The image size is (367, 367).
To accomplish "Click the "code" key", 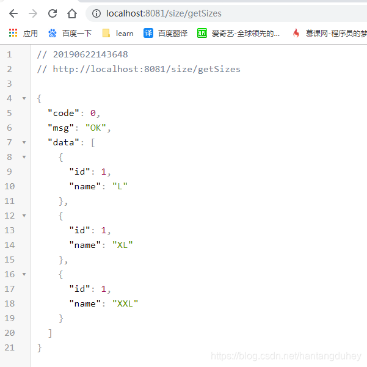I will point(64,113).
